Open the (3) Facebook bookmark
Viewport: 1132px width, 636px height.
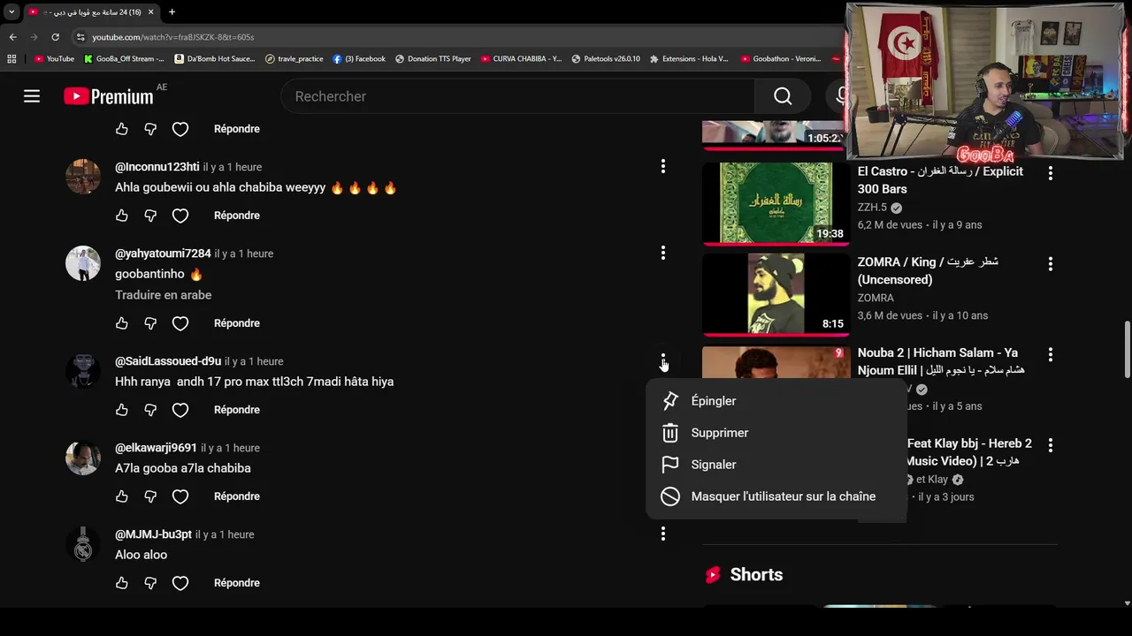click(x=359, y=59)
